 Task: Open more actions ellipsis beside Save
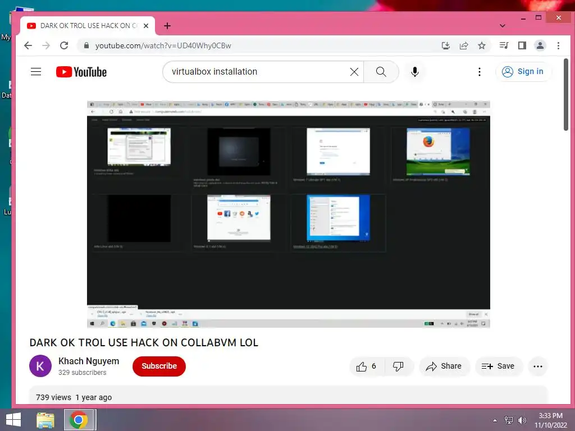pos(537,366)
